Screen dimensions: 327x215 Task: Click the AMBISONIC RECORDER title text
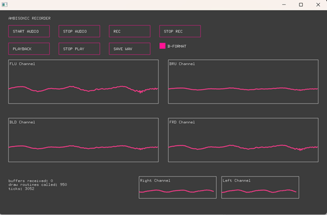pos(29,18)
